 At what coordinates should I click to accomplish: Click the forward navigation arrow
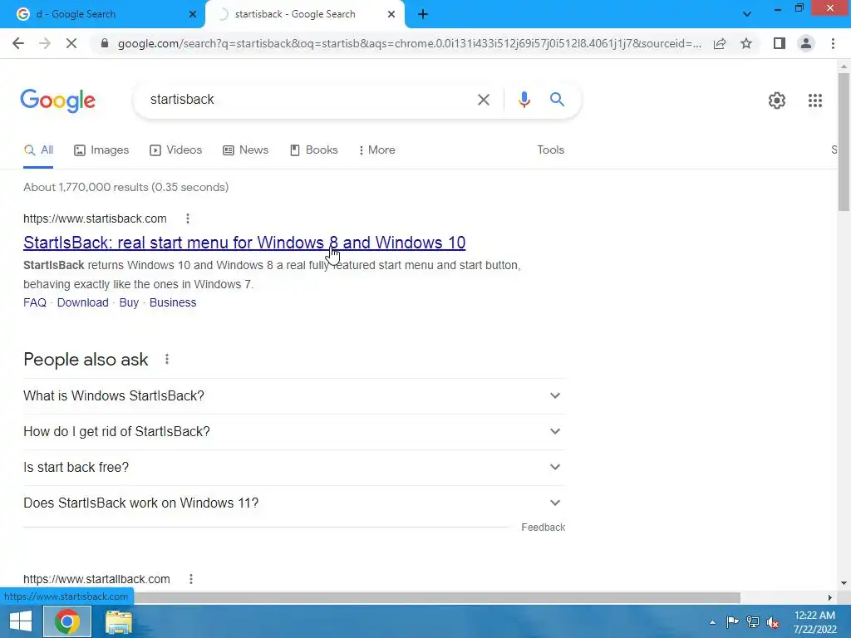click(x=45, y=43)
